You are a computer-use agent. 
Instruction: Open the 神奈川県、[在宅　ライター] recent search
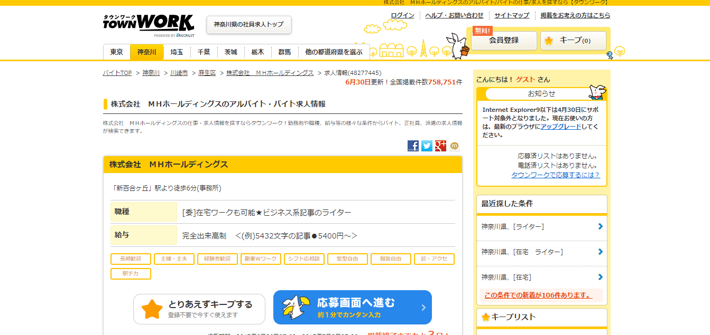[522, 252]
